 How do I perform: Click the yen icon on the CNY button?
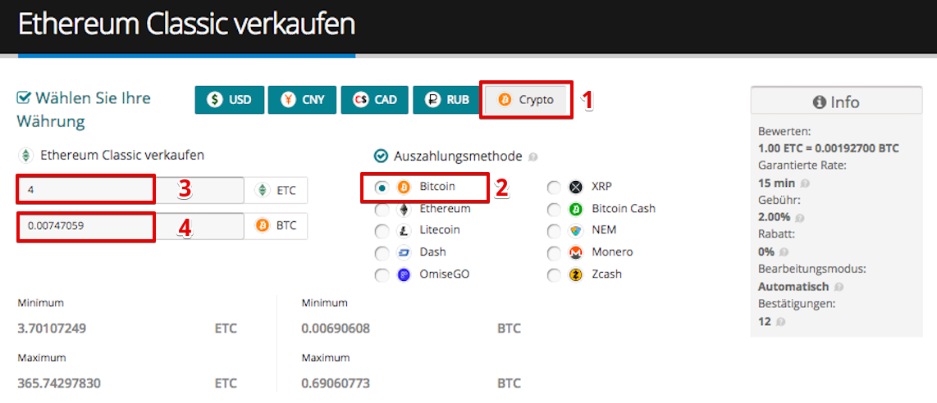click(289, 100)
